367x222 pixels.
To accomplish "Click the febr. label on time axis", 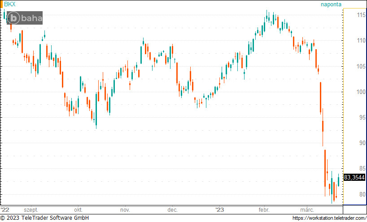I will pyautogui.click(x=264, y=209).
